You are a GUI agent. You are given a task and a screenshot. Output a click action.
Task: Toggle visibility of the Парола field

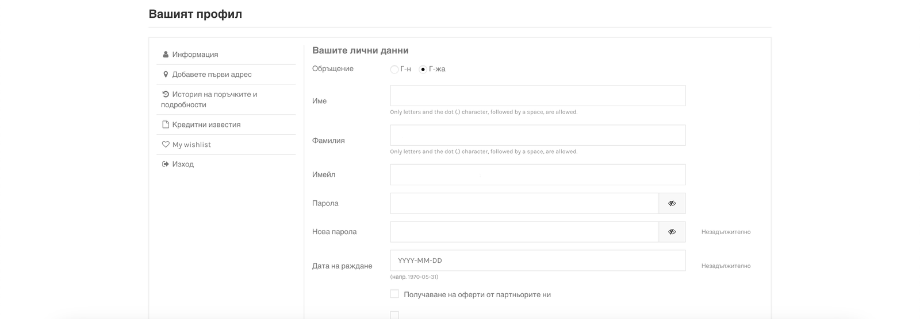click(x=672, y=203)
